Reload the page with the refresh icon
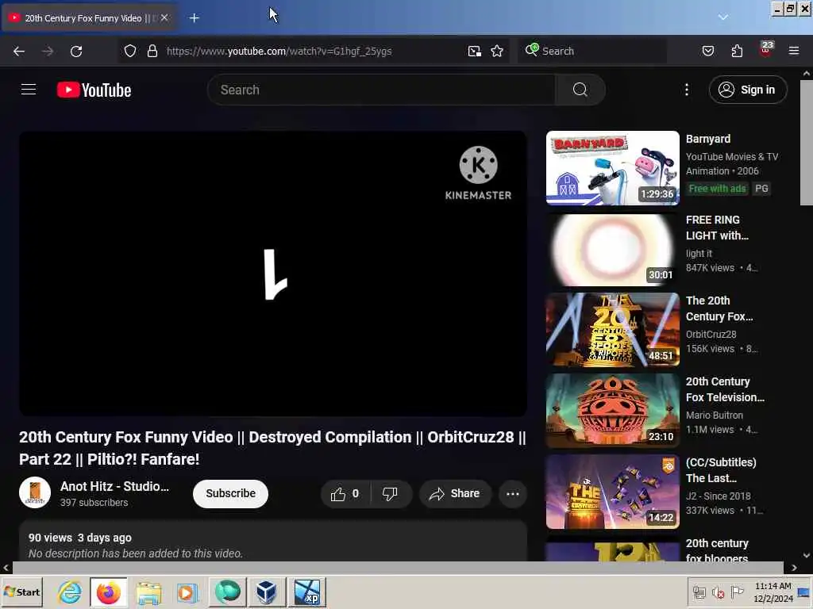813x609 pixels. point(76,52)
